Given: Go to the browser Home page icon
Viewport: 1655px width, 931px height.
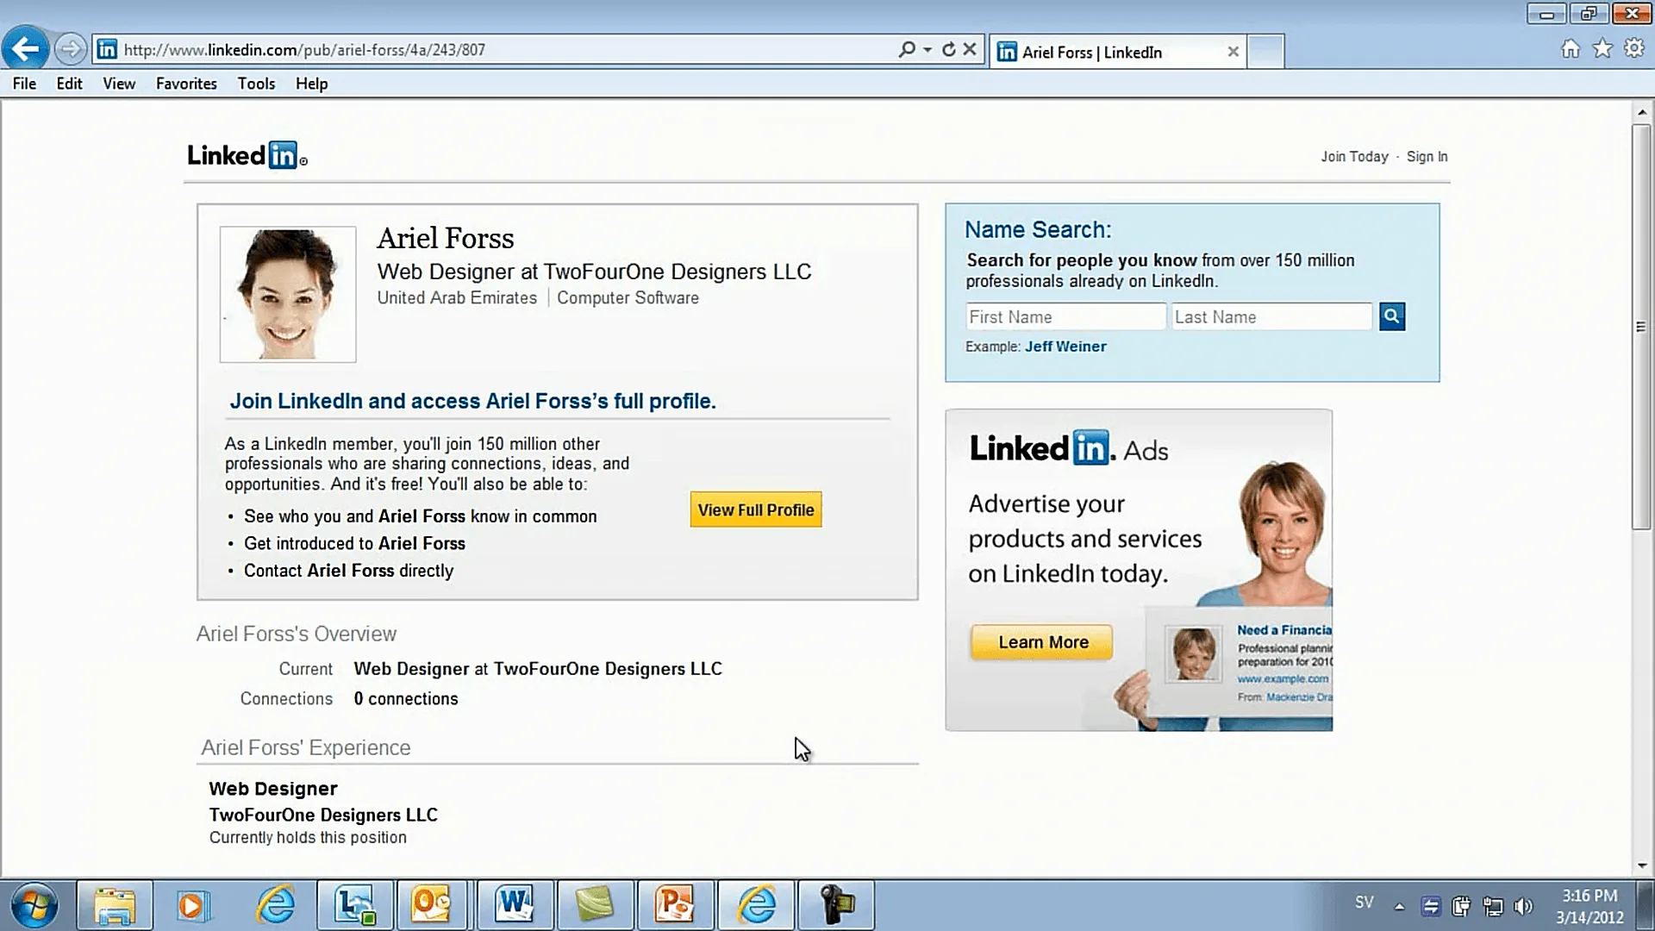Looking at the screenshot, I should click(1571, 49).
